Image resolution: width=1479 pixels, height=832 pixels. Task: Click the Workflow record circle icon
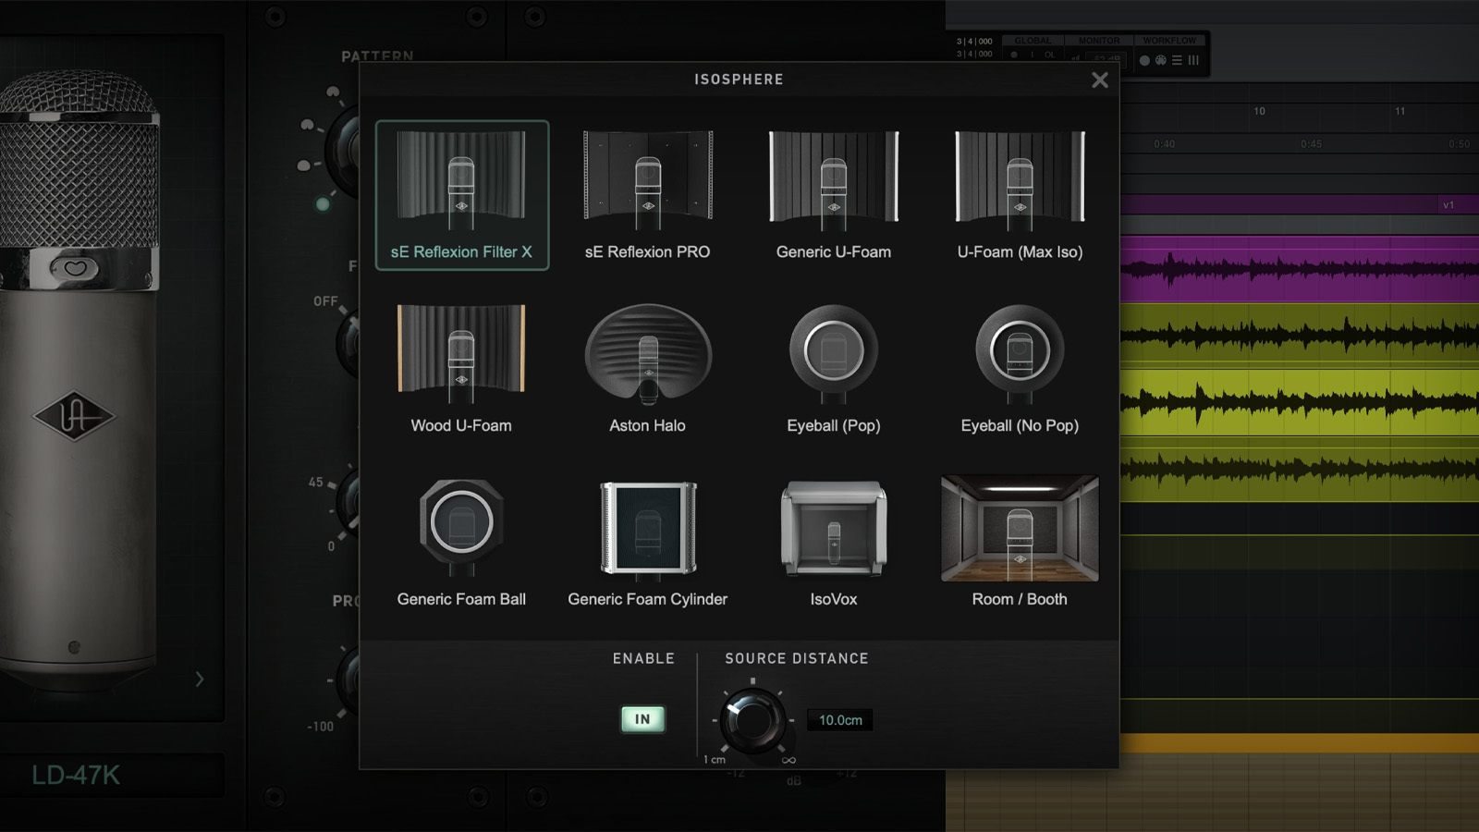(1144, 60)
